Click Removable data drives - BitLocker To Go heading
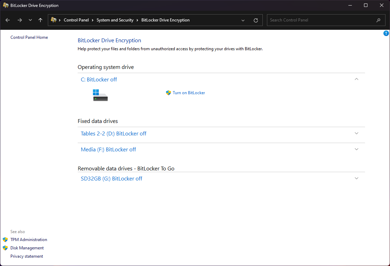Viewport: 390px width, 266px height. coord(126,169)
